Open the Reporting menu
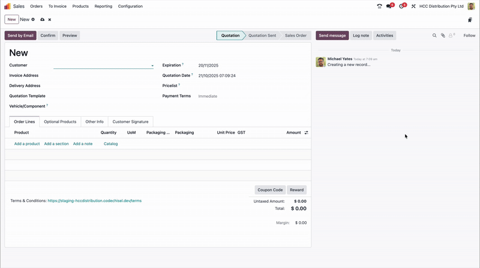This screenshot has height=268, width=480. (x=103, y=6)
